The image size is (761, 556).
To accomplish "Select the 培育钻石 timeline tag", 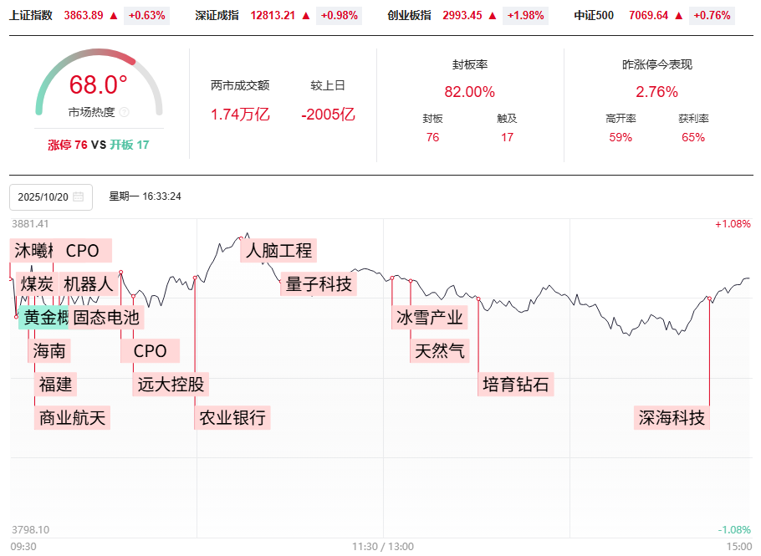I will [516, 385].
